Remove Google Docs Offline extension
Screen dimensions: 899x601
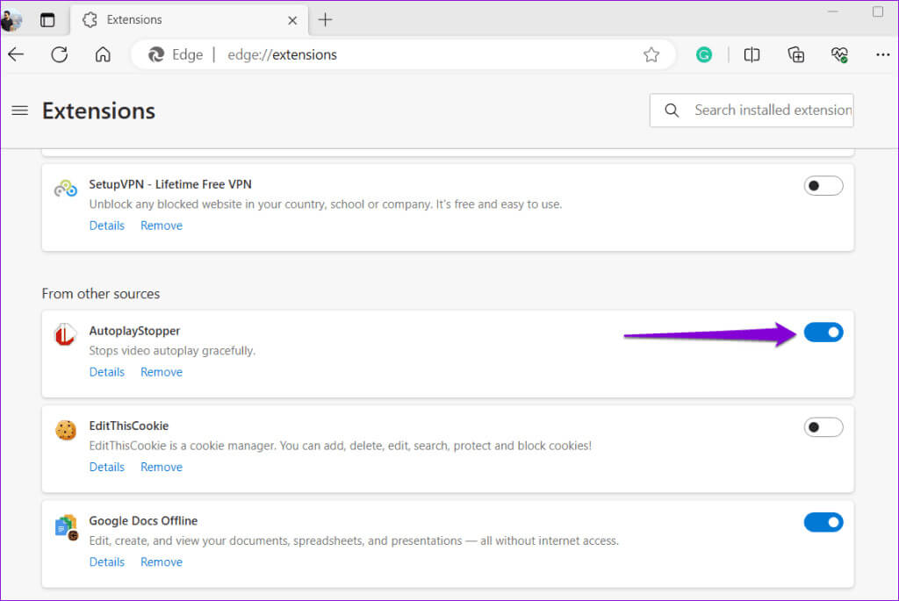(x=162, y=562)
